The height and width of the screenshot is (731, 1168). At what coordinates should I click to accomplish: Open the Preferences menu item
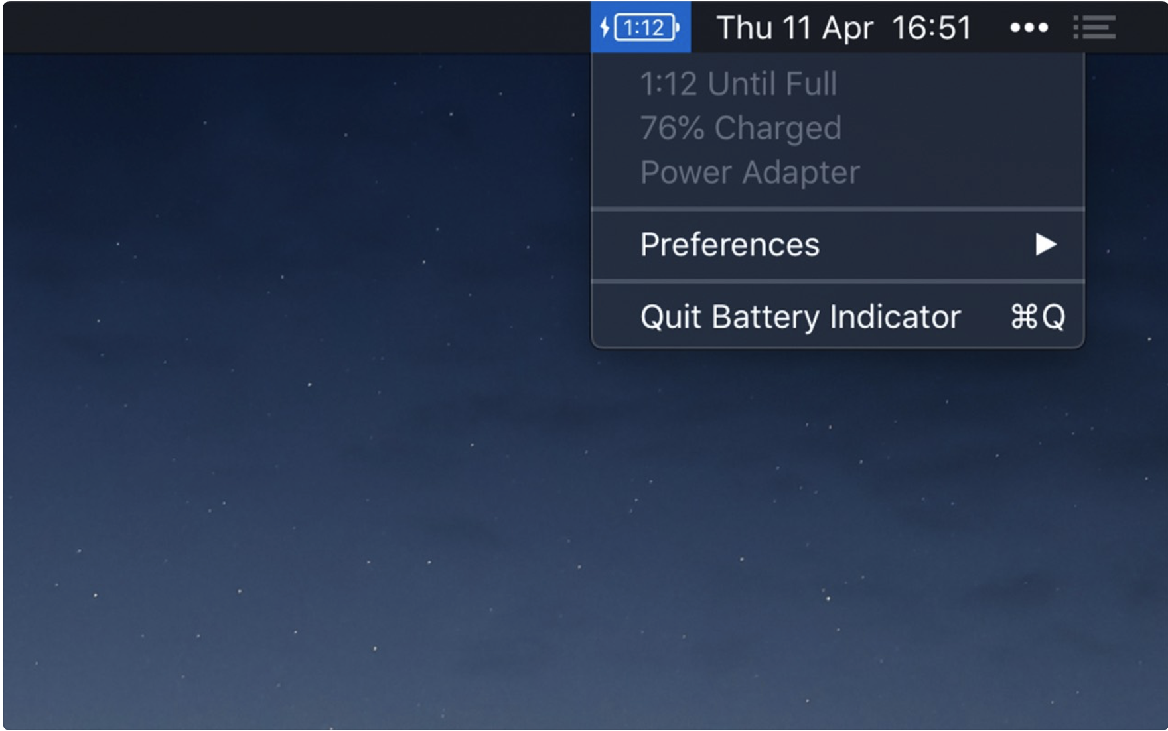[x=838, y=245]
